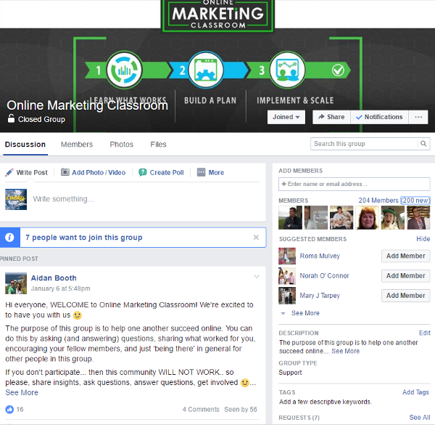Click Seen by 56 link
435x425 pixels.
[x=241, y=409]
